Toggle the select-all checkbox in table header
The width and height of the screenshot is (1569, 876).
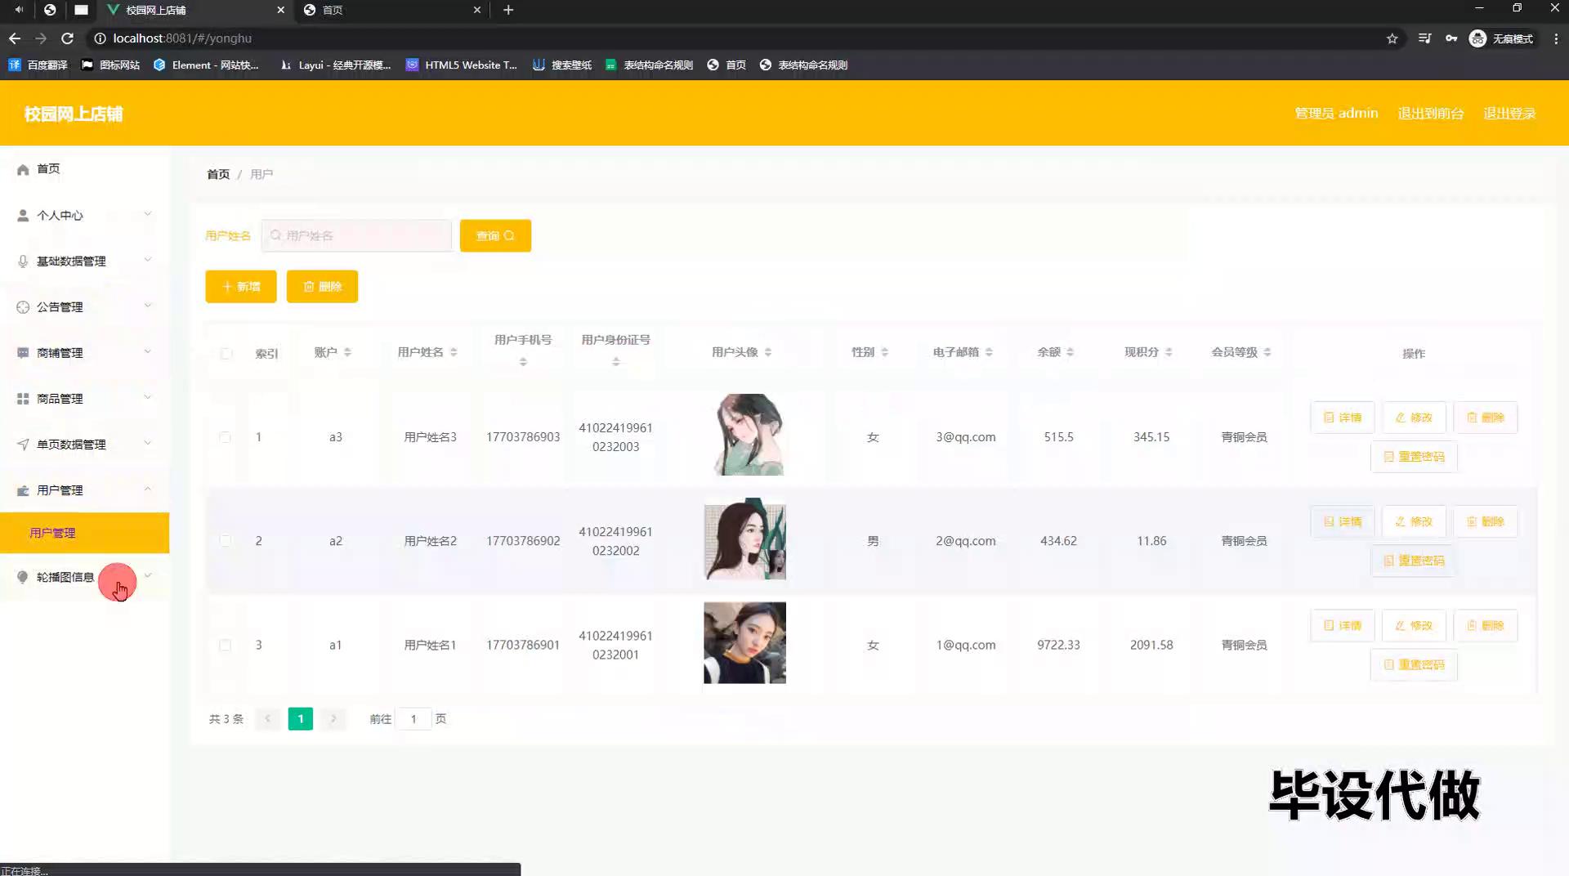click(226, 354)
